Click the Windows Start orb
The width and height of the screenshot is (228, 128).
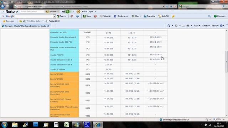4,125
